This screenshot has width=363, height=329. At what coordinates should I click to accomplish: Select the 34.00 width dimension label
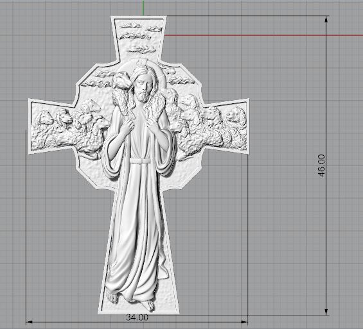point(137,317)
